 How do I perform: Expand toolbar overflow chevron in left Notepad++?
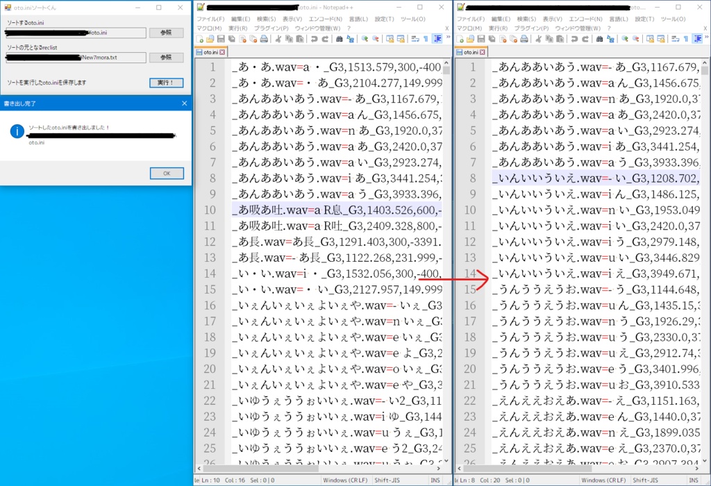(448, 37)
